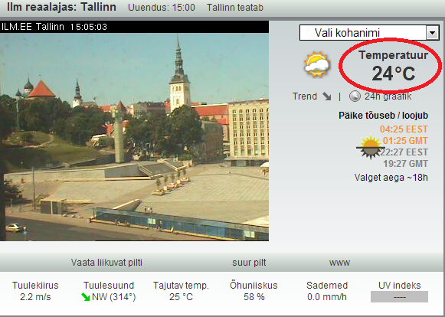Viewport: 445px width, 317px height.
Task: Click Uuendus: 15:00 in header
Action: pyautogui.click(x=162, y=8)
